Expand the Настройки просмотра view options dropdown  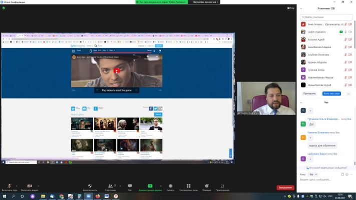pos(205,2)
